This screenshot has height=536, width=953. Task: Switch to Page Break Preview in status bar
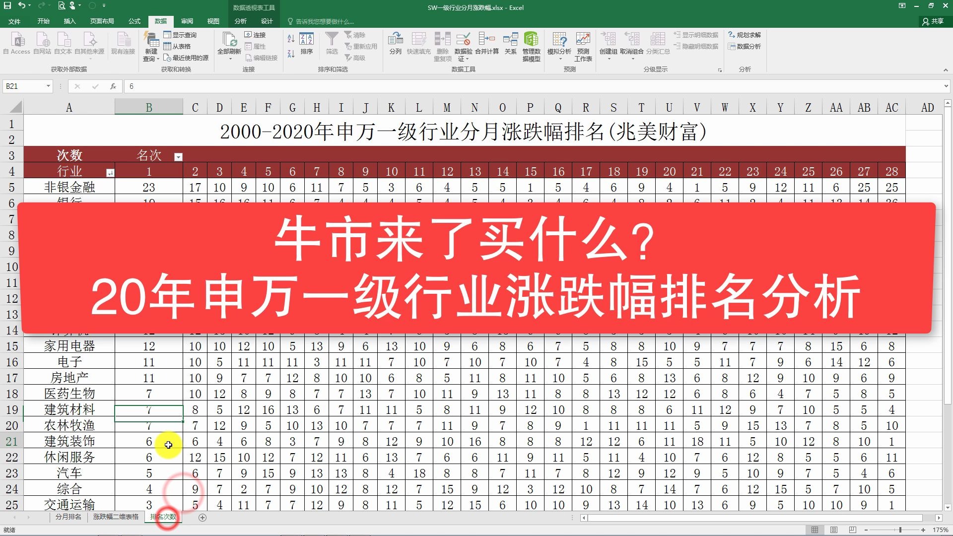[x=853, y=530]
